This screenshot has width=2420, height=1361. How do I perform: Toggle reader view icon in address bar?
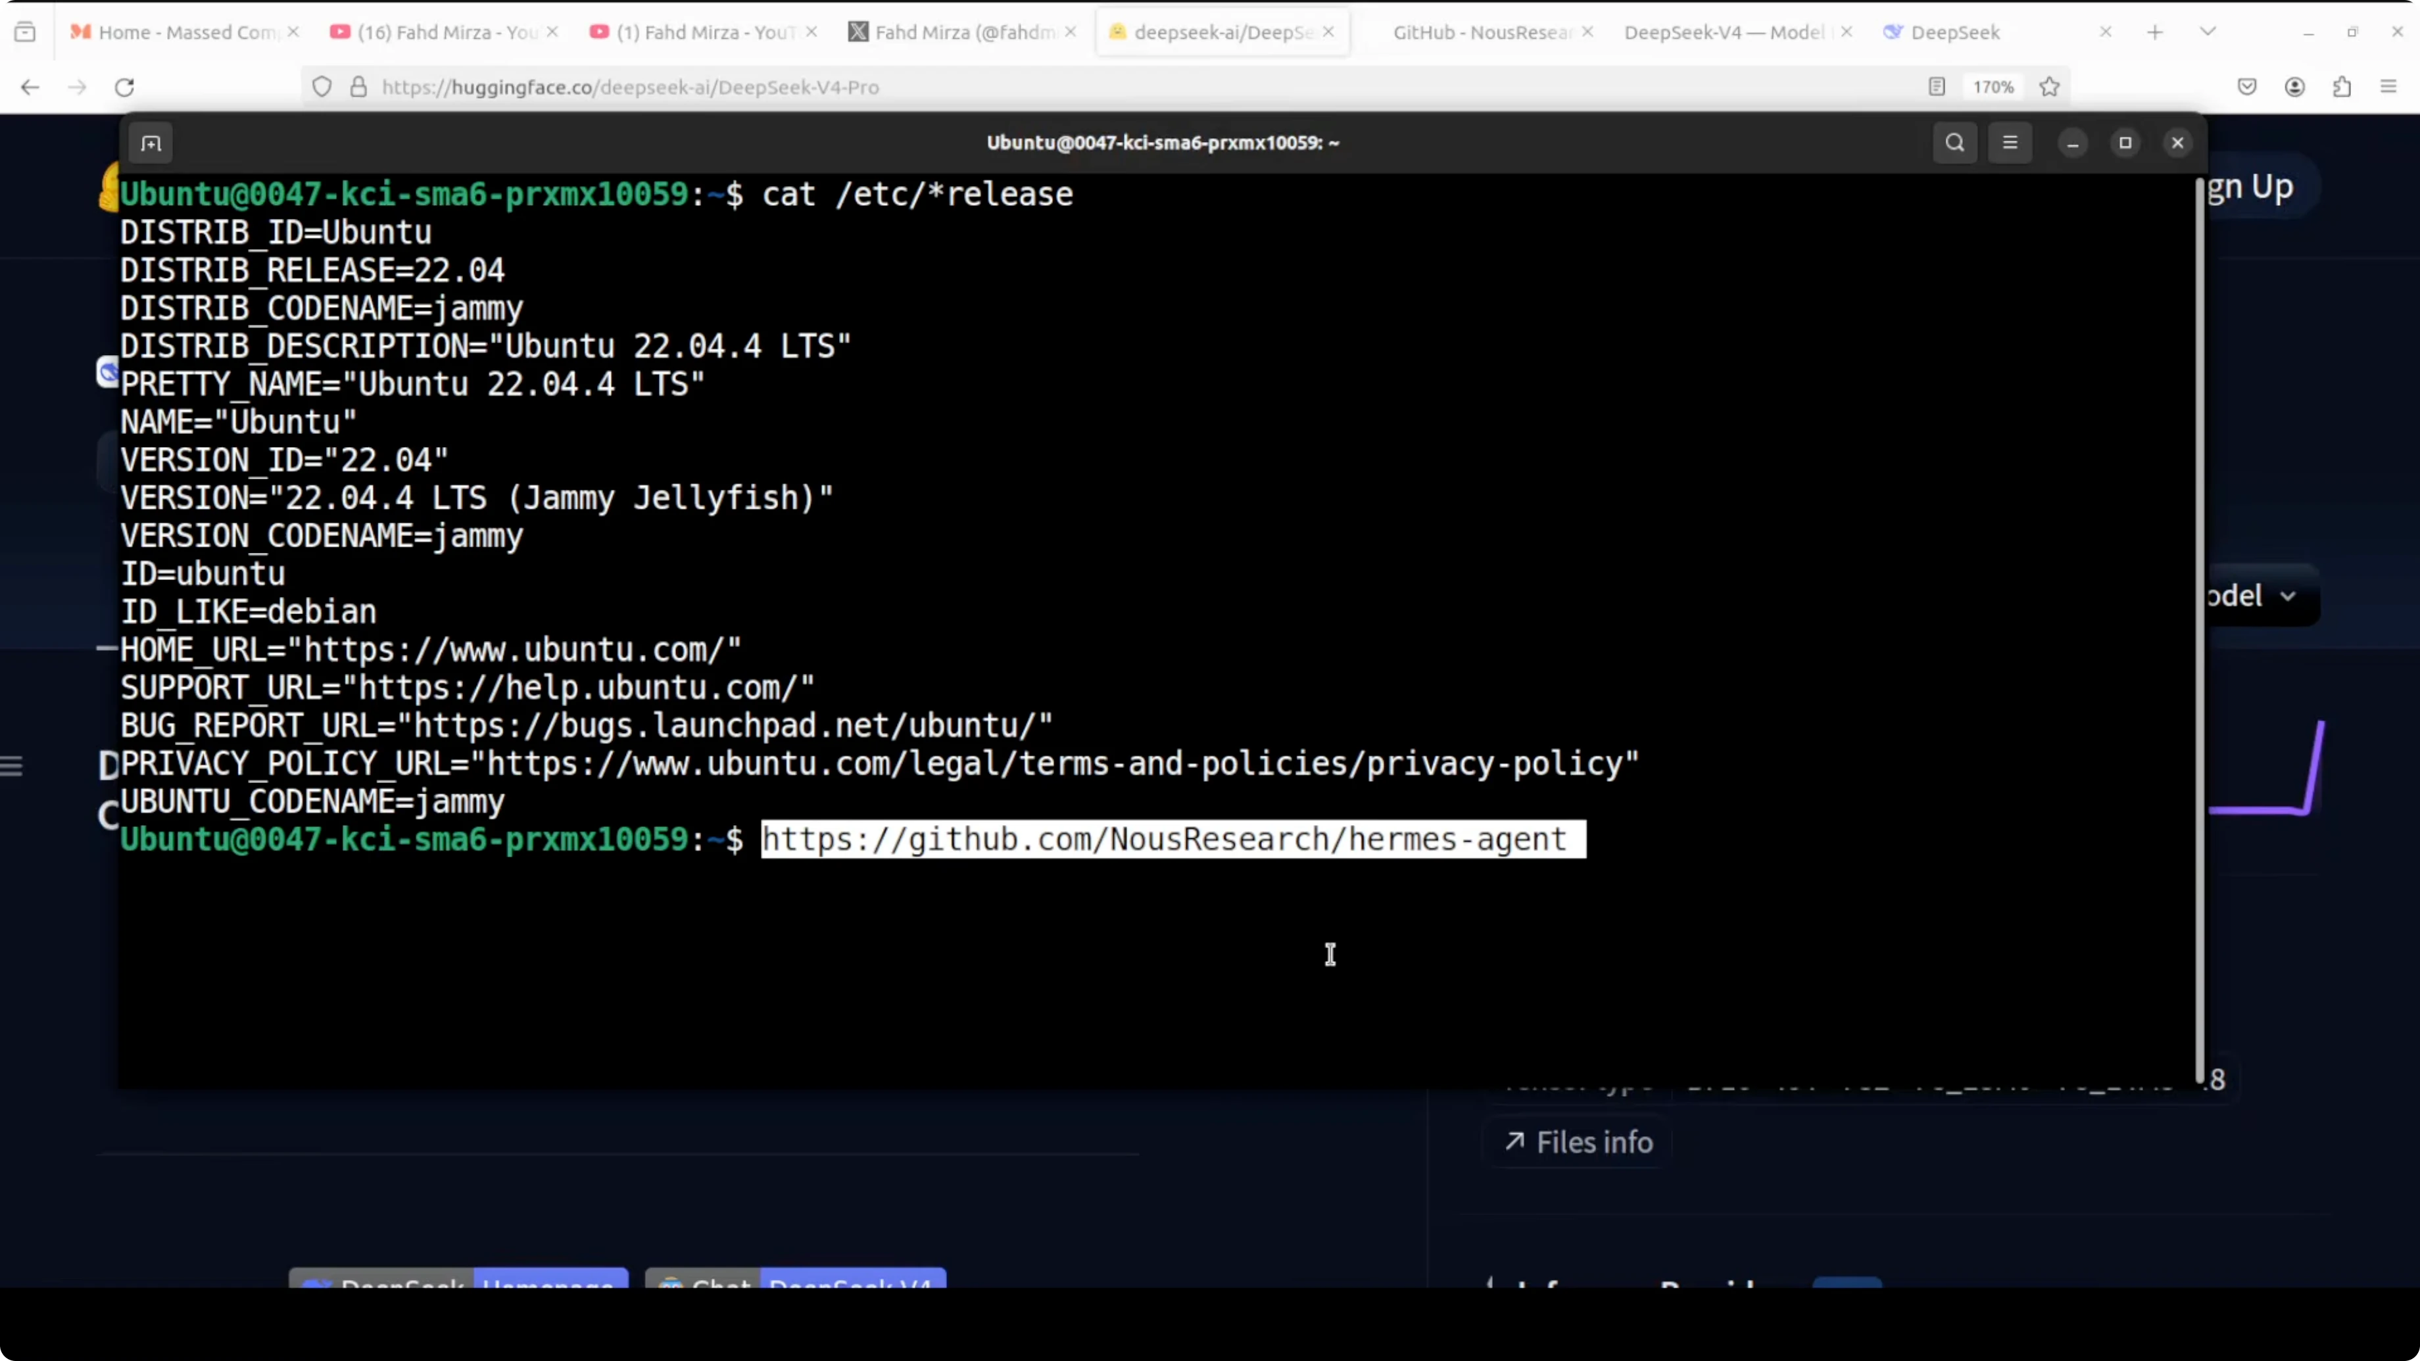point(1936,87)
